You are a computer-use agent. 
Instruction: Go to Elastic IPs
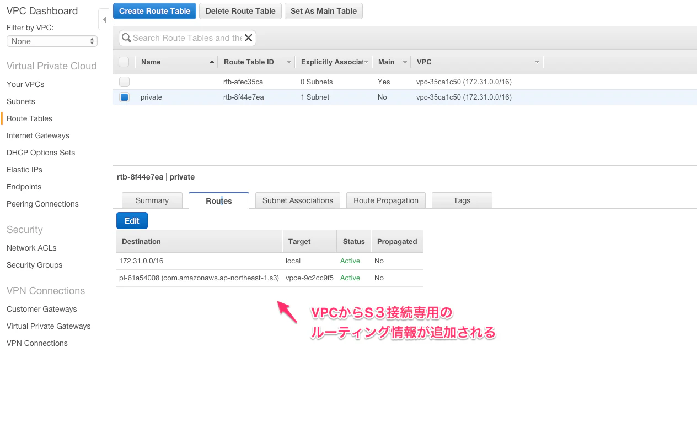(x=24, y=170)
